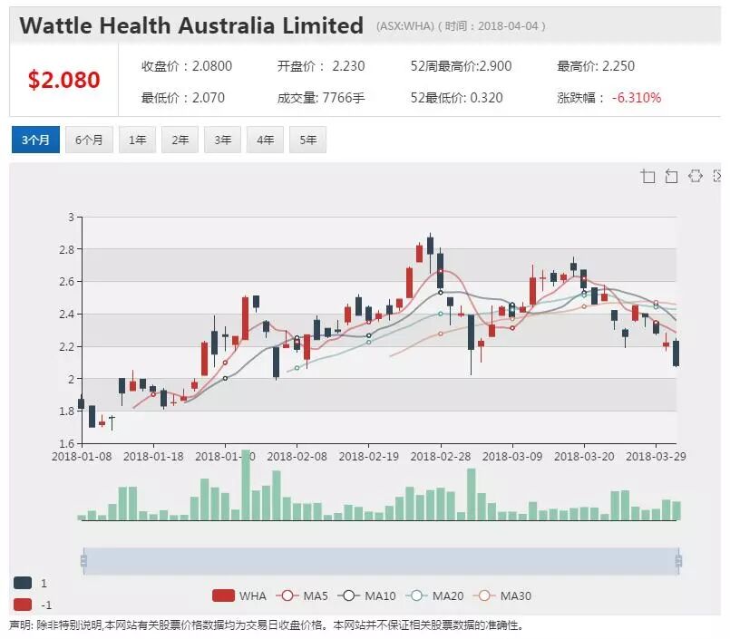Screen dimensions: 730x639
Task: Click the 成交量: 7766手 value
Action: 321,98
